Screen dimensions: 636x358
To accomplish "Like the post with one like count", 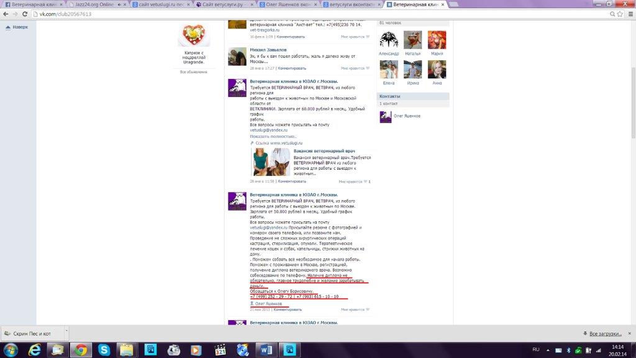I will [x=354, y=181].
